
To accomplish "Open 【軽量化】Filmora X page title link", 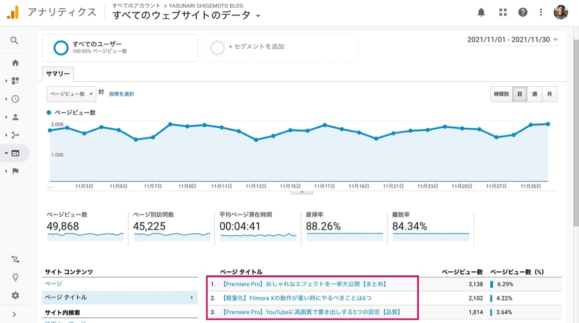I will click(297, 298).
